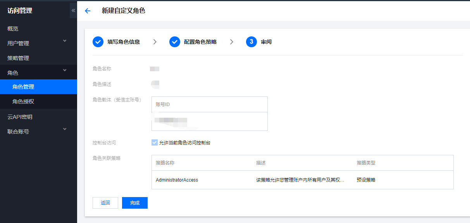
Task: Collapse the 角色 menu chevron
Action: point(65,70)
